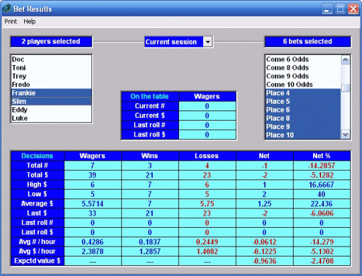Viewport: 362px width, 276px height.
Task: Click the 6 bets selected header
Action: point(308,42)
